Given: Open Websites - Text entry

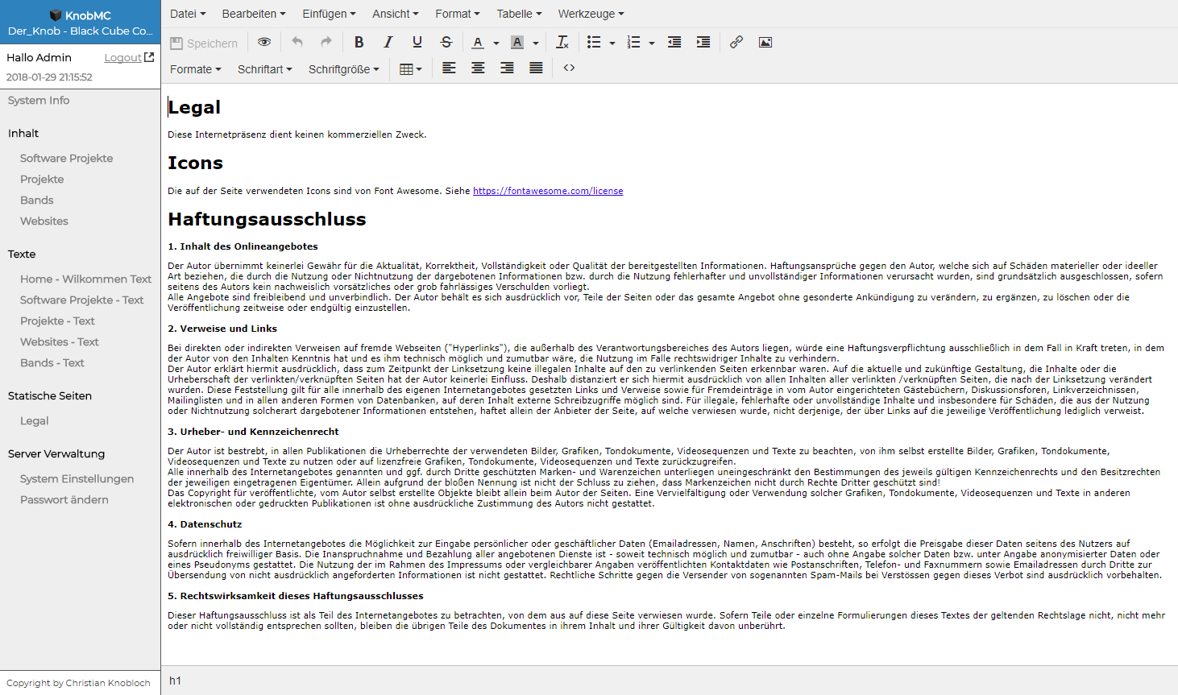Looking at the screenshot, I should (x=60, y=342).
